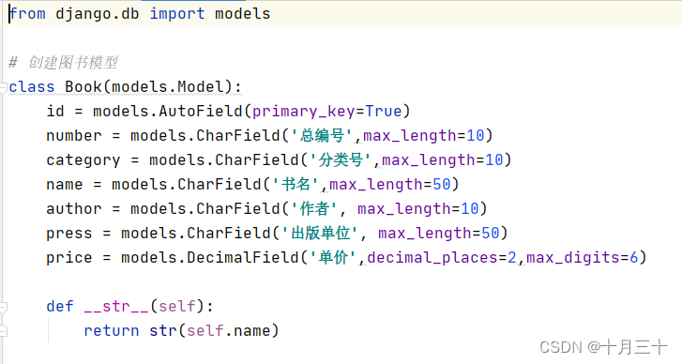Click the 'category' field name
Viewport: 682px width, 364px height.
tap(83, 160)
